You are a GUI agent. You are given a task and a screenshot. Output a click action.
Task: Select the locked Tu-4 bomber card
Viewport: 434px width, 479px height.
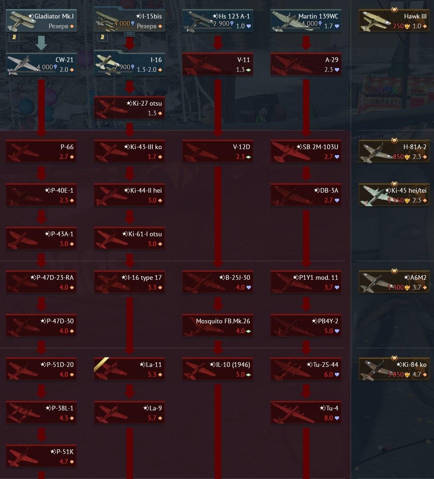(x=306, y=413)
